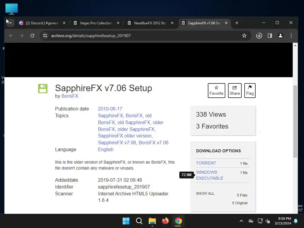
Task: Click network display tray icon
Action: 260,221
